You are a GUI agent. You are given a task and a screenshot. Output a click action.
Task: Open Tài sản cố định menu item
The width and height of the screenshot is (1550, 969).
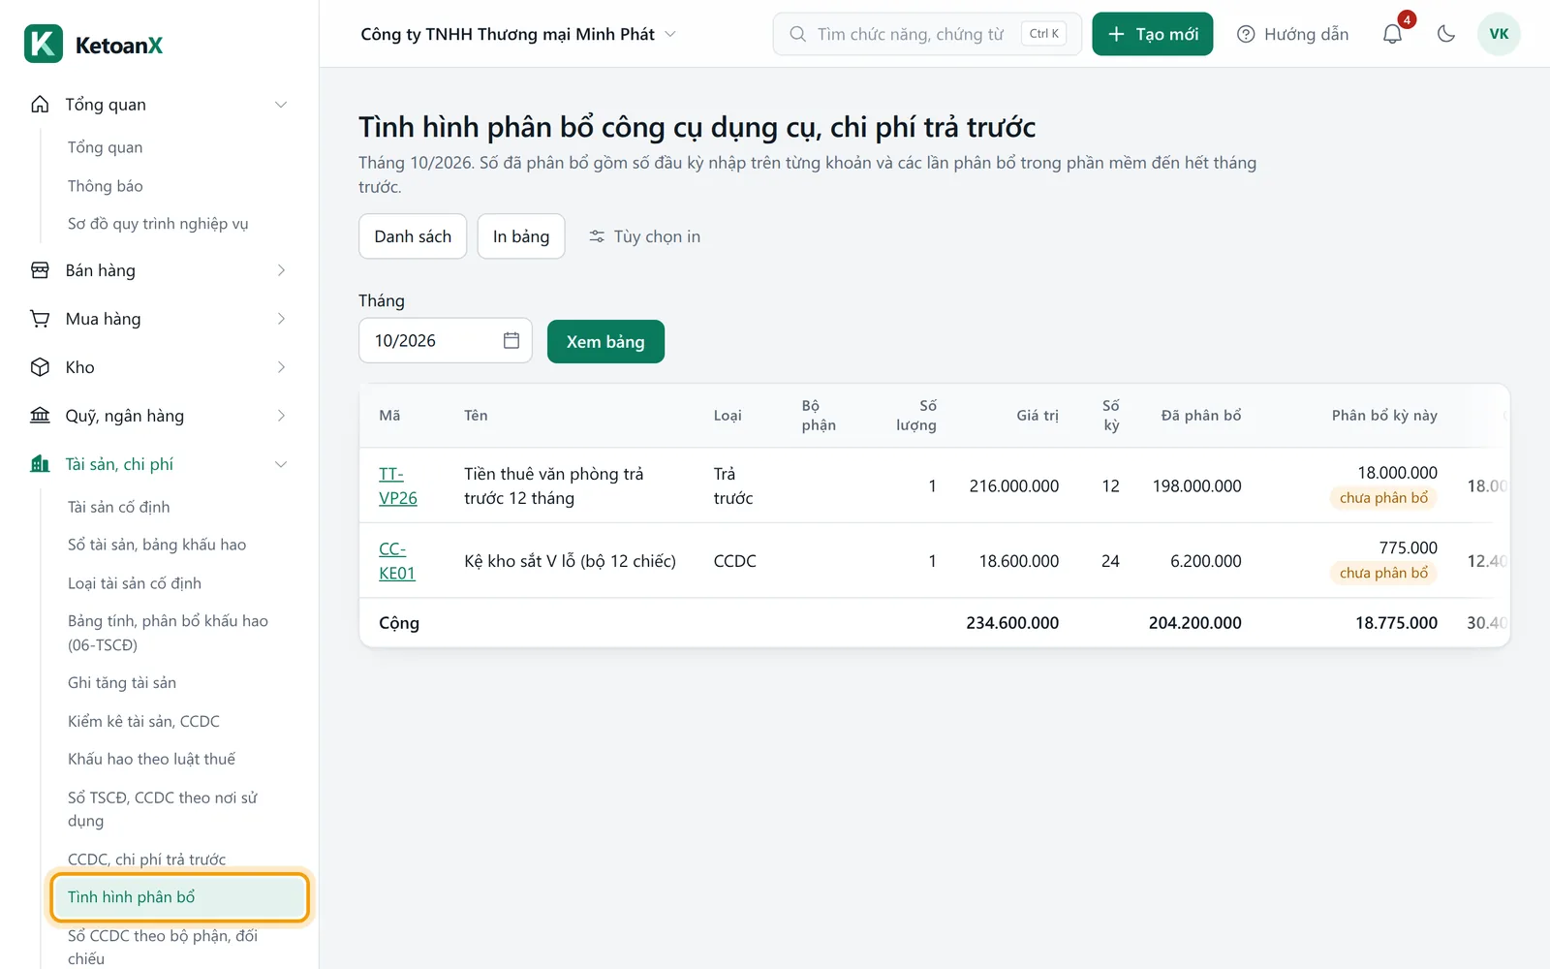[x=119, y=507]
